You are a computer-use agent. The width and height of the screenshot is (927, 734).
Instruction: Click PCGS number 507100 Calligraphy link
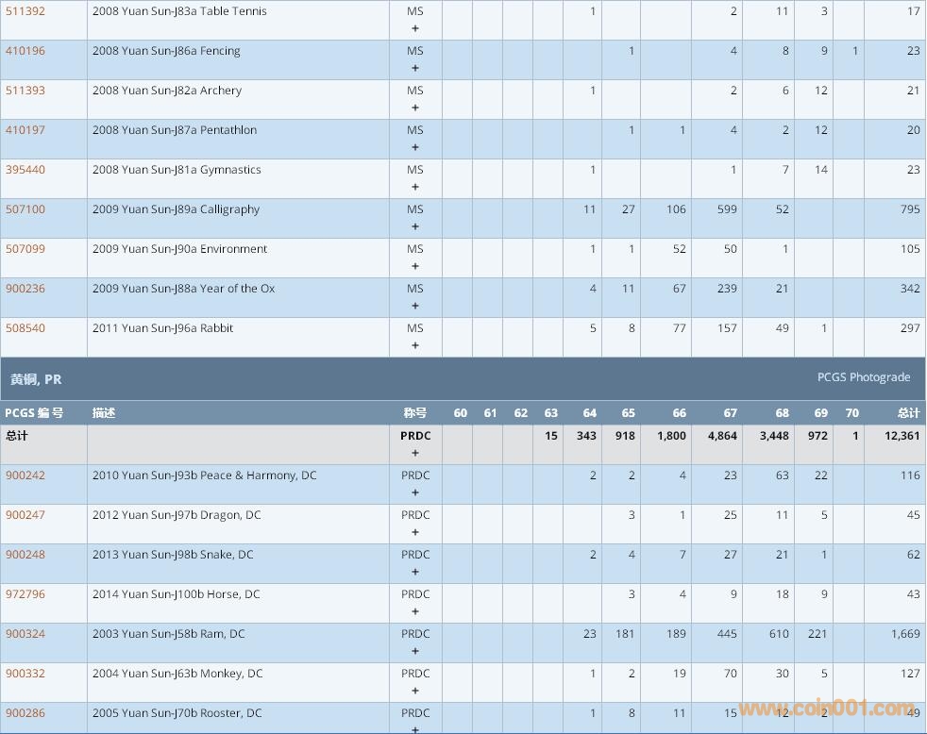[25, 209]
